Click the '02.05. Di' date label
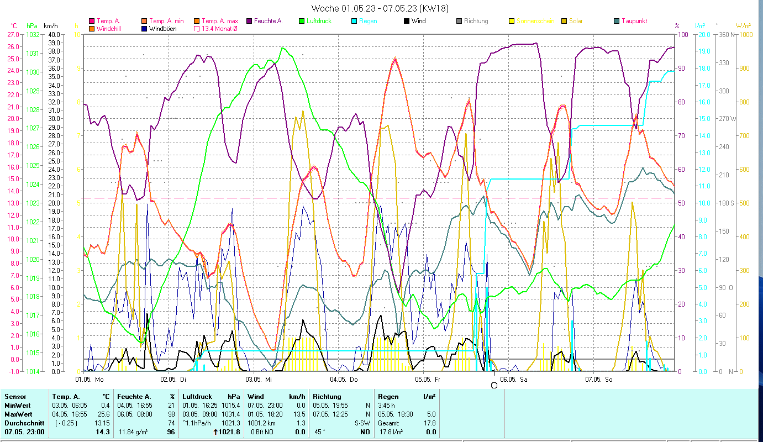The image size is (763, 442). [173, 380]
